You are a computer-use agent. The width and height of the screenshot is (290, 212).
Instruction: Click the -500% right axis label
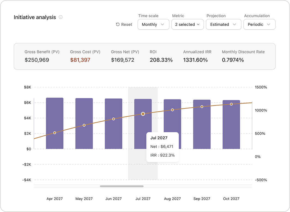261,180
